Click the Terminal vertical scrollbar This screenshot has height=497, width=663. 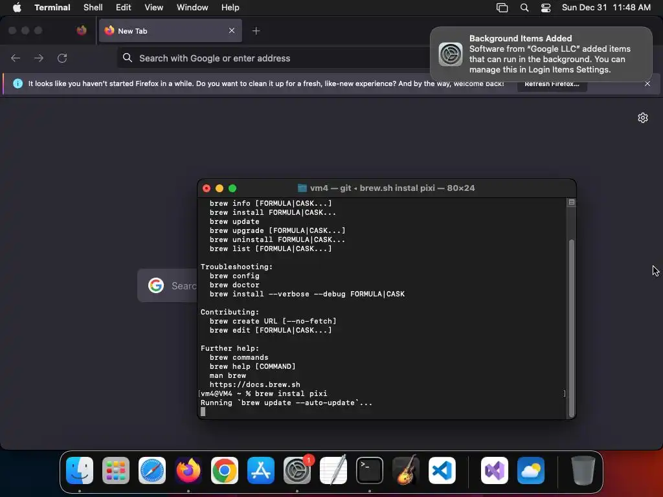tap(571, 328)
